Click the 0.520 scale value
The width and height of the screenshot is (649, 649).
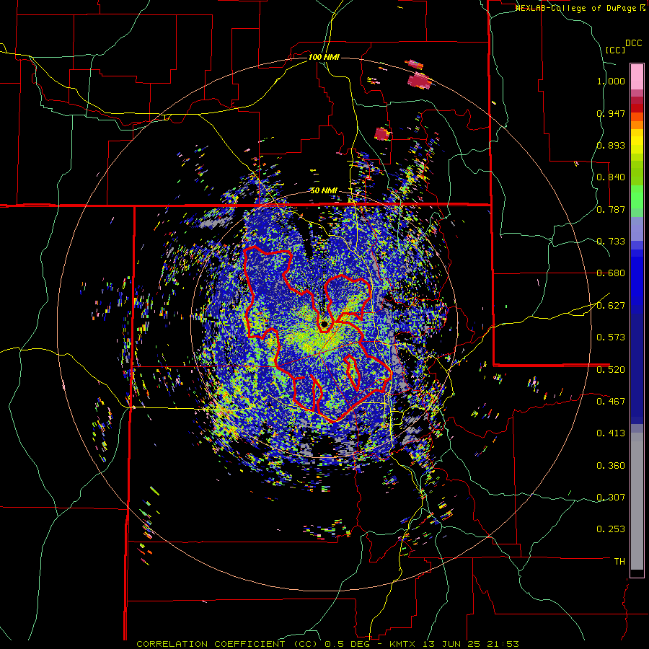pos(611,370)
